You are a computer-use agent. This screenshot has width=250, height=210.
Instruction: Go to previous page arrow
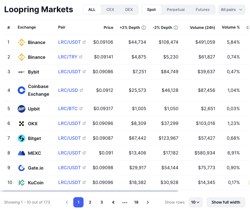click(67, 202)
